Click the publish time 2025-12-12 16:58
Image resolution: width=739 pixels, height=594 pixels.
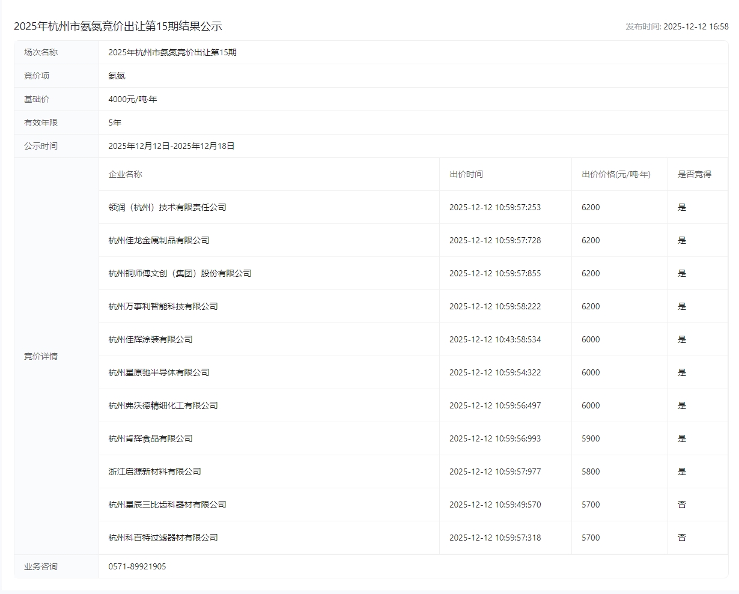point(695,26)
